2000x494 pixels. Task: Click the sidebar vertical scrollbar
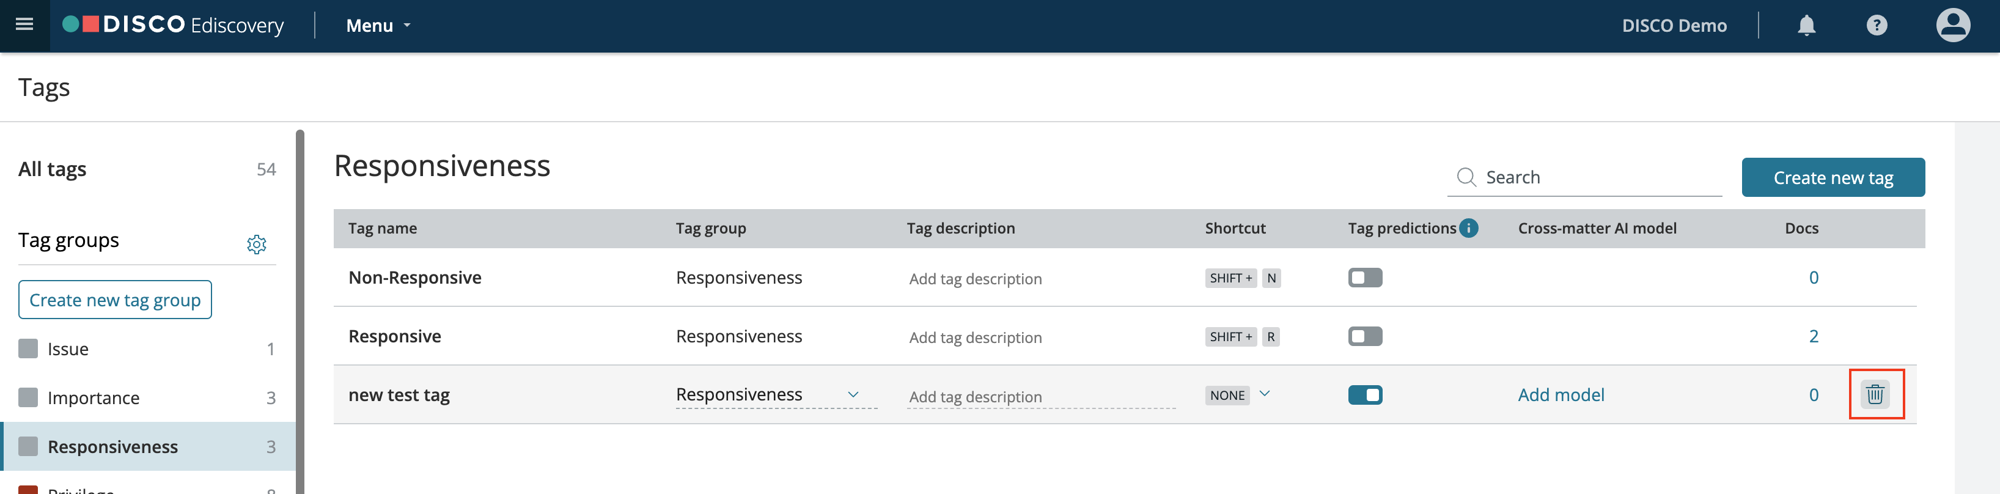point(300,311)
